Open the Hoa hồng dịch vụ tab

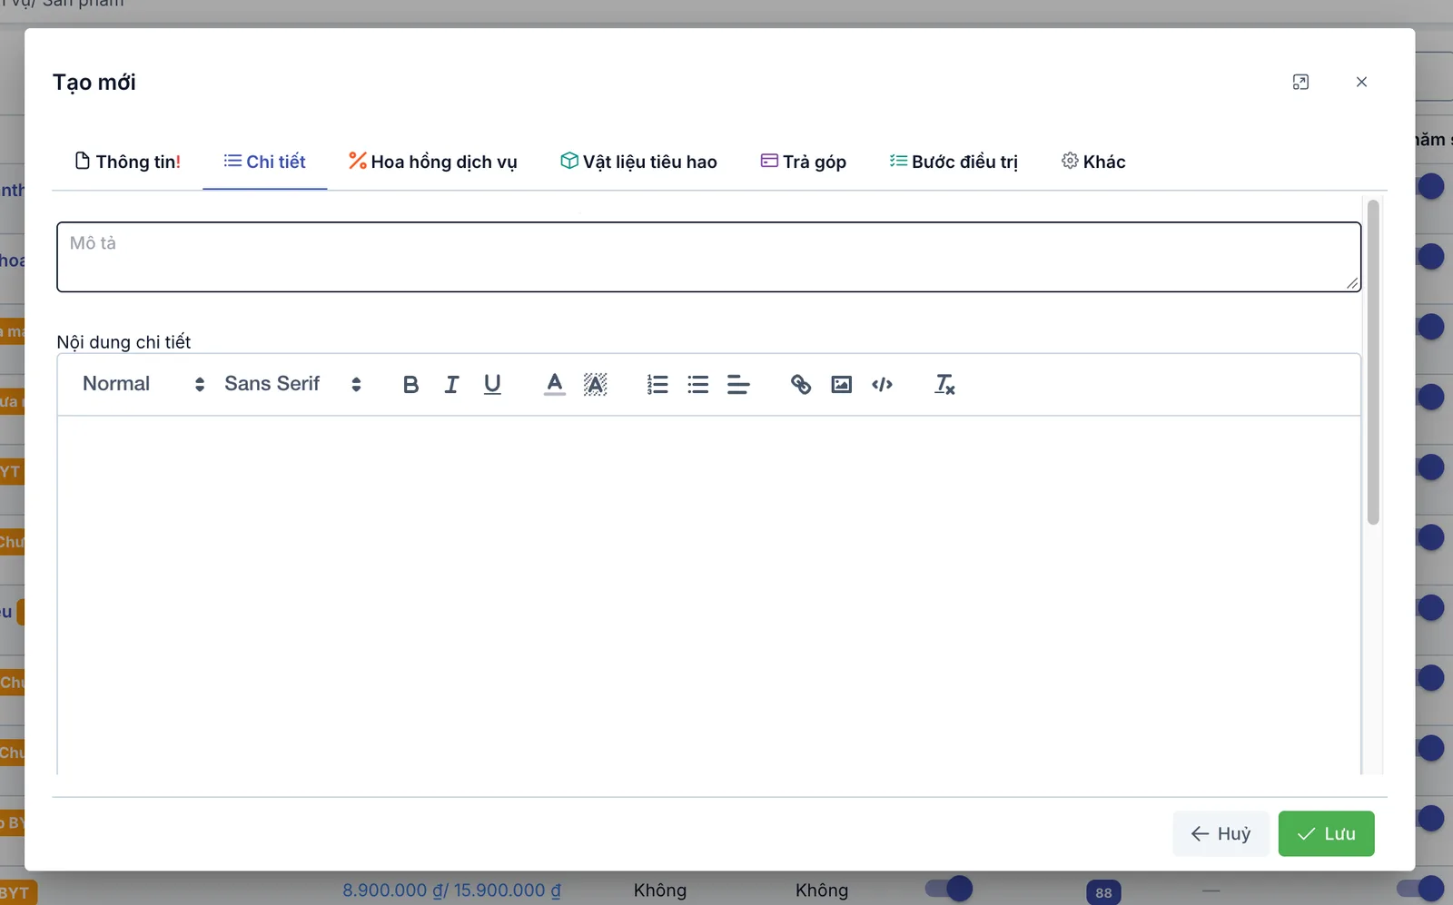[x=432, y=162]
